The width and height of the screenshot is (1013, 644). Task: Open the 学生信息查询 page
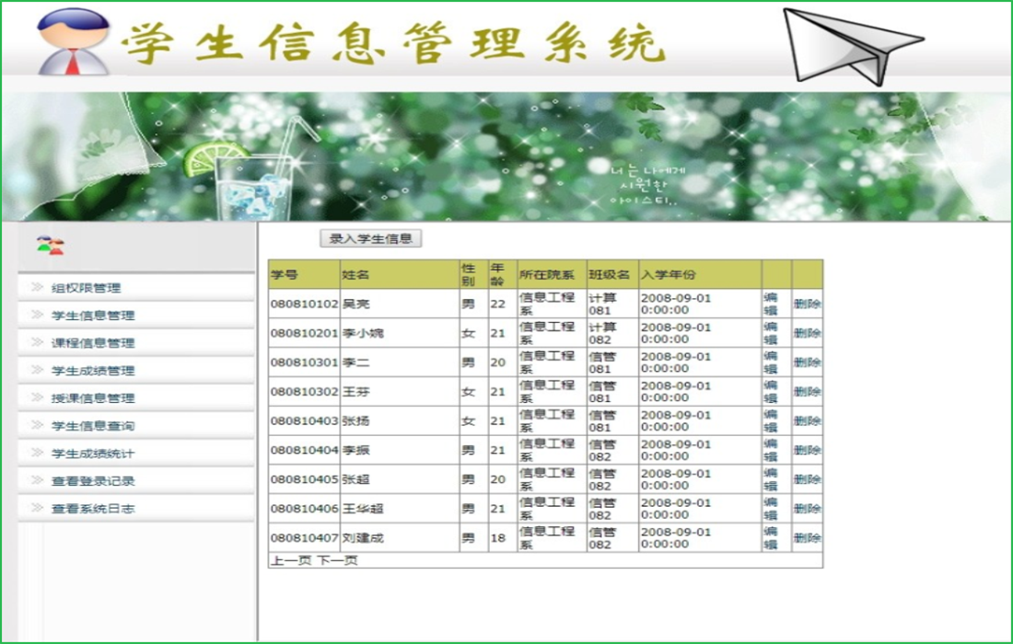(x=93, y=426)
